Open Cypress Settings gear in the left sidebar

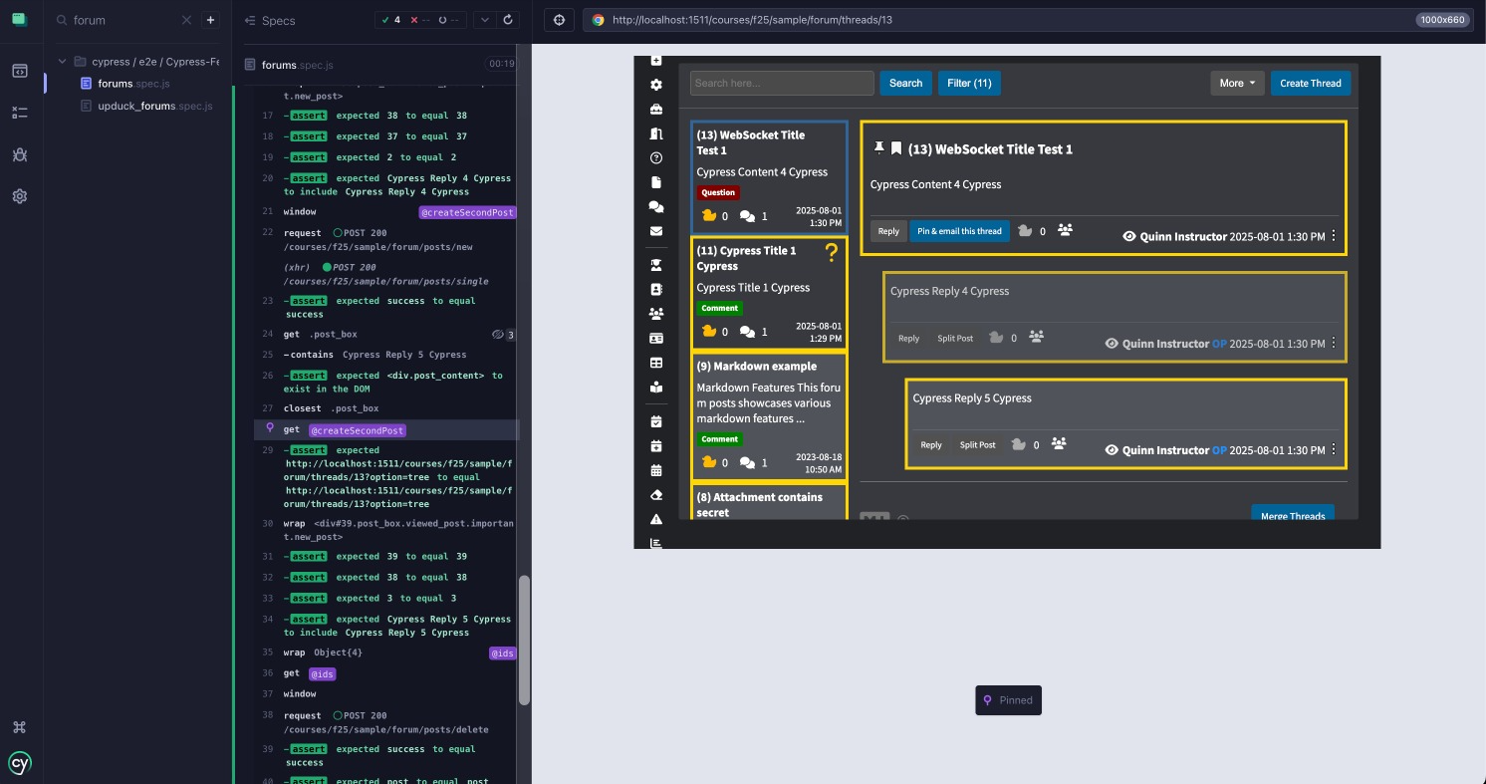(19, 196)
